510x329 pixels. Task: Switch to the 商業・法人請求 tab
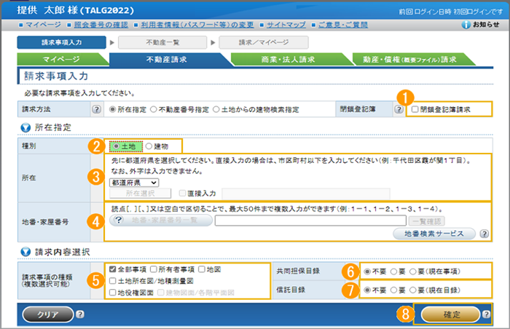point(289,60)
